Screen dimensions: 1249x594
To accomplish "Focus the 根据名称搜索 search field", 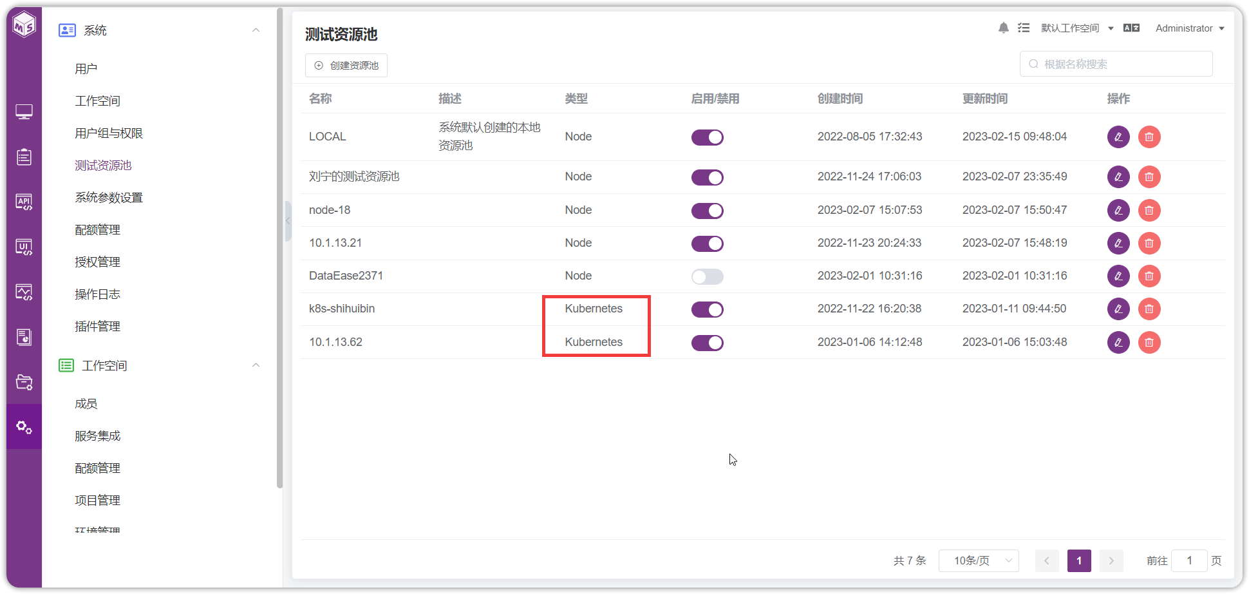I will [1116, 64].
